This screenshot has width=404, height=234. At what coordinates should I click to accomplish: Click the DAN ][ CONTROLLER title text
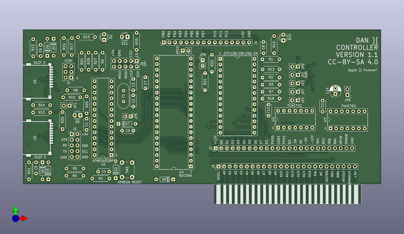click(x=357, y=44)
